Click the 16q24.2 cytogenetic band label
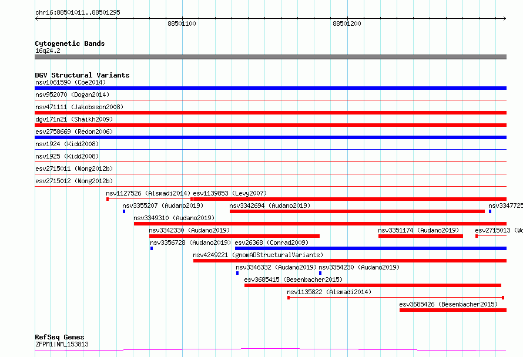Image resolution: width=523 pixels, height=357 pixels. [x=48, y=50]
